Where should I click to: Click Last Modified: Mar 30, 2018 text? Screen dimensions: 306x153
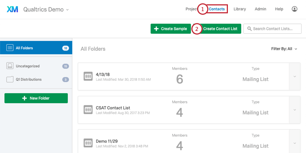click(123, 80)
